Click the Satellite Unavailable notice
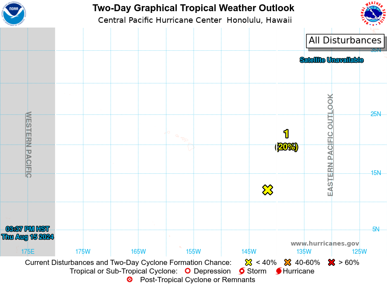Viewport: 387px width, 286px height. pos(332,60)
